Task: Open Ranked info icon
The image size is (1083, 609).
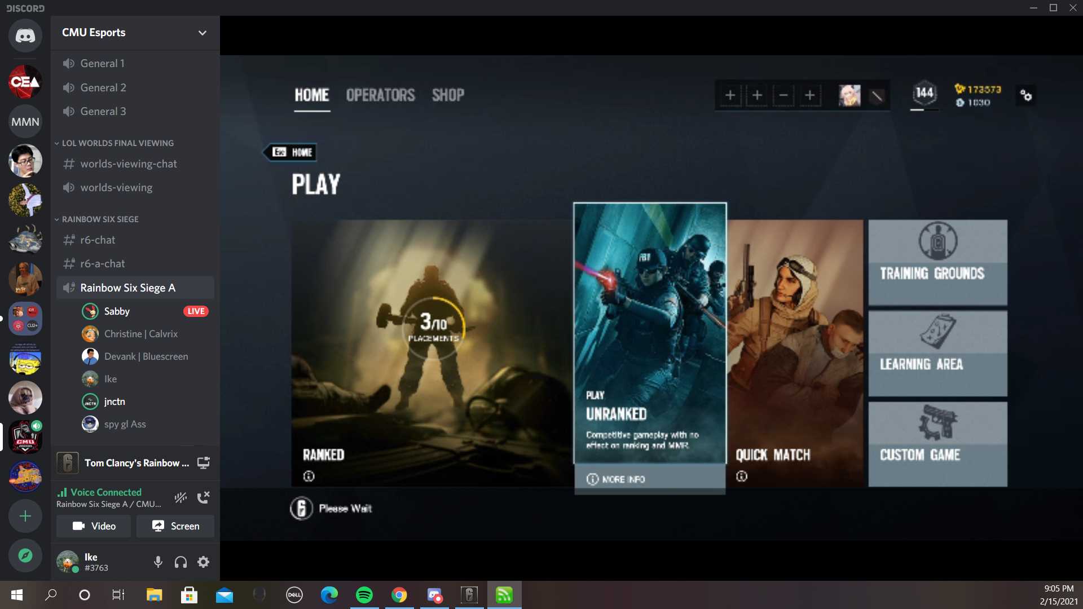Action: coord(309,476)
